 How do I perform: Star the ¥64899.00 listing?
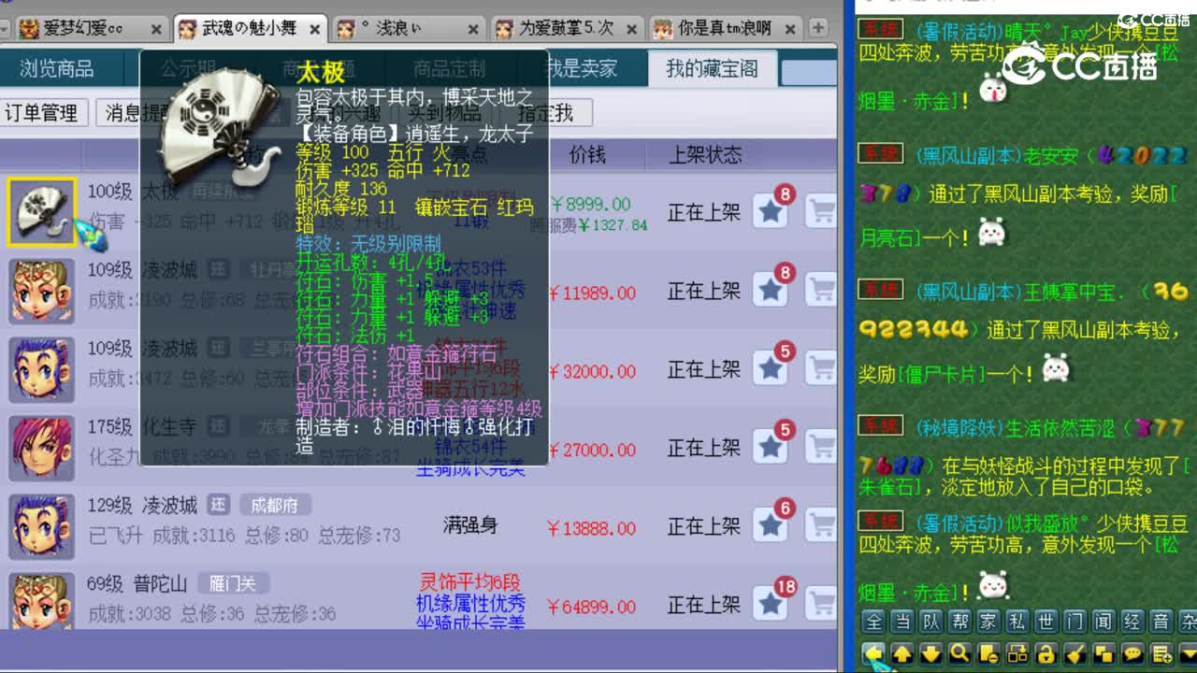772,604
